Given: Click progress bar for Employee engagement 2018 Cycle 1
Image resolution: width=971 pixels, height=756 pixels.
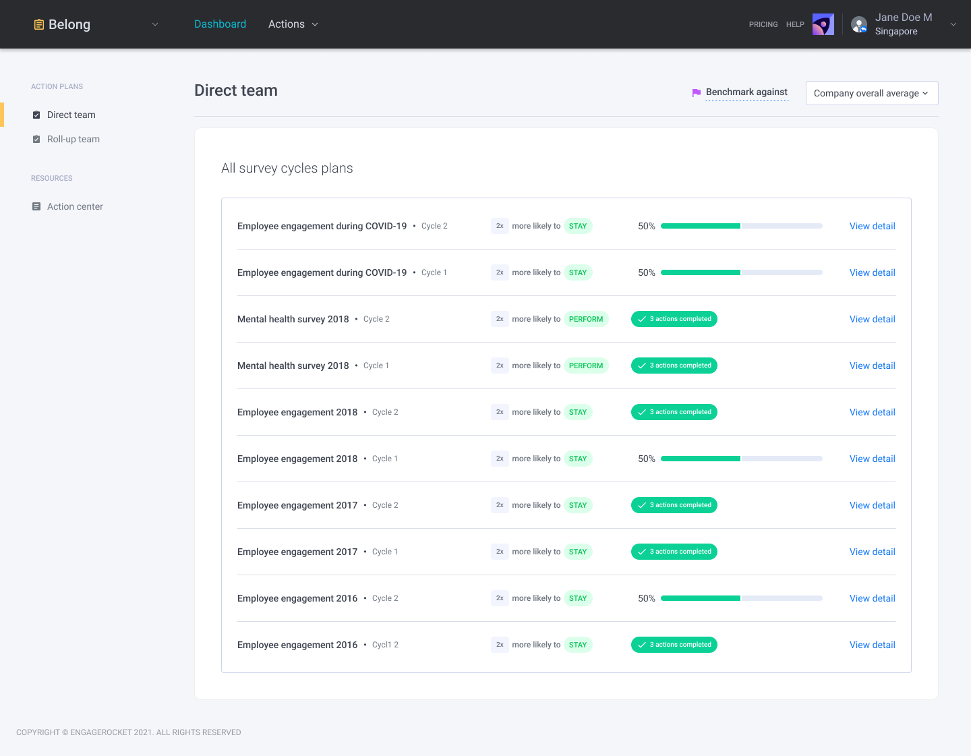Looking at the screenshot, I should click(x=742, y=459).
